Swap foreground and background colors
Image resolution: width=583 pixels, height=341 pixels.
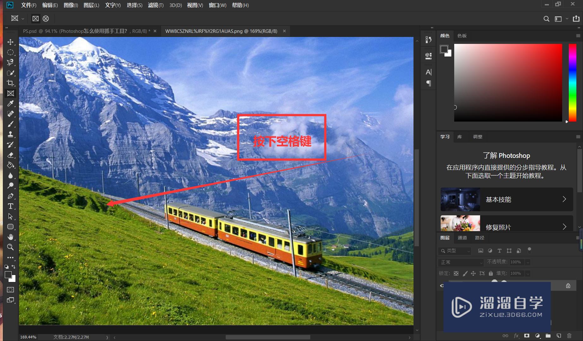(x=14, y=266)
